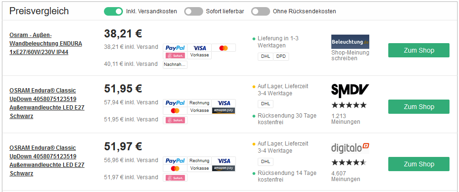
Task: Enable the Sofort lieferbar toggle
Action: pyautogui.click(x=194, y=11)
